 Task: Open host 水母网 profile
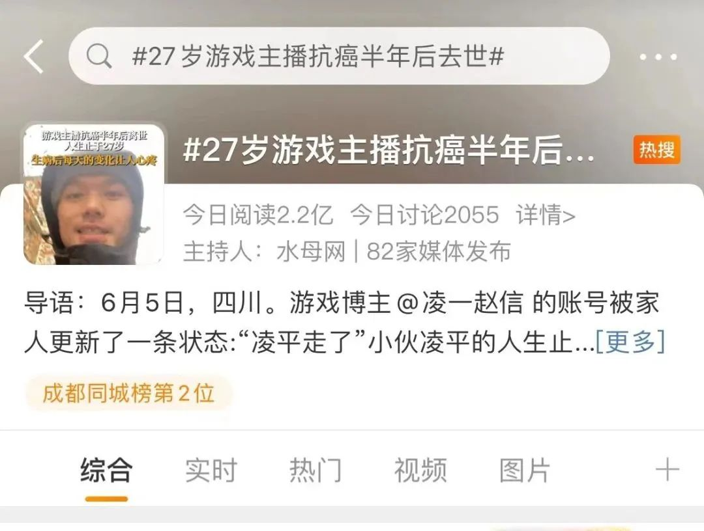[311, 251]
